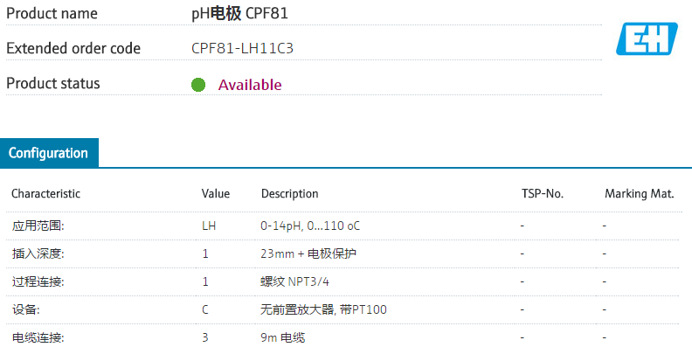The width and height of the screenshot is (692, 354).
Task: Select the 插入深度 characteristic row
Action: coord(38,253)
